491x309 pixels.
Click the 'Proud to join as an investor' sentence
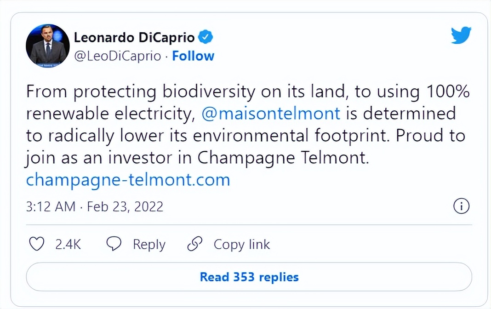coord(198,158)
